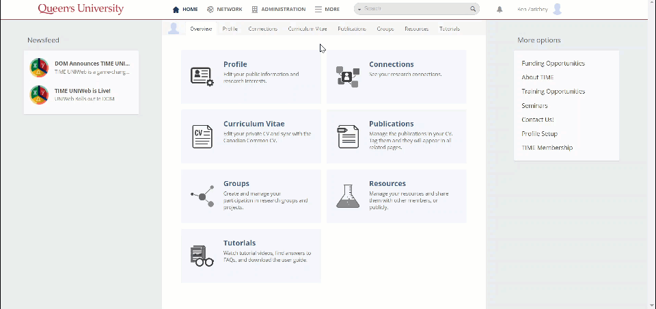
Task: Click the user avatar in top right
Action: (558, 9)
